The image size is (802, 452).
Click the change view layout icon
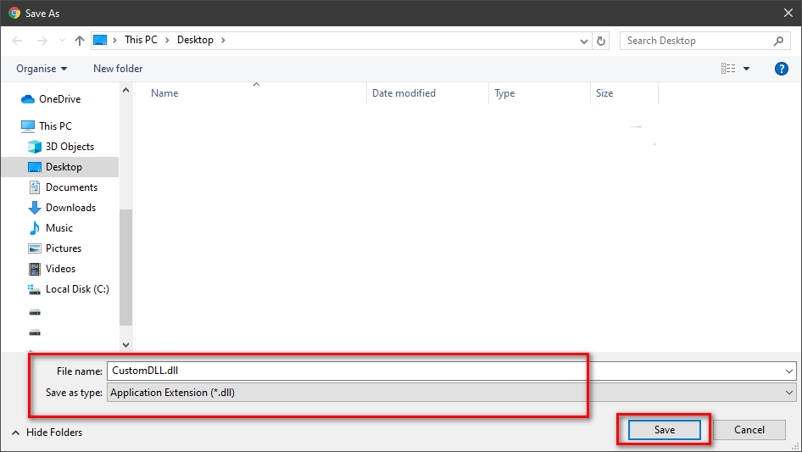click(728, 69)
